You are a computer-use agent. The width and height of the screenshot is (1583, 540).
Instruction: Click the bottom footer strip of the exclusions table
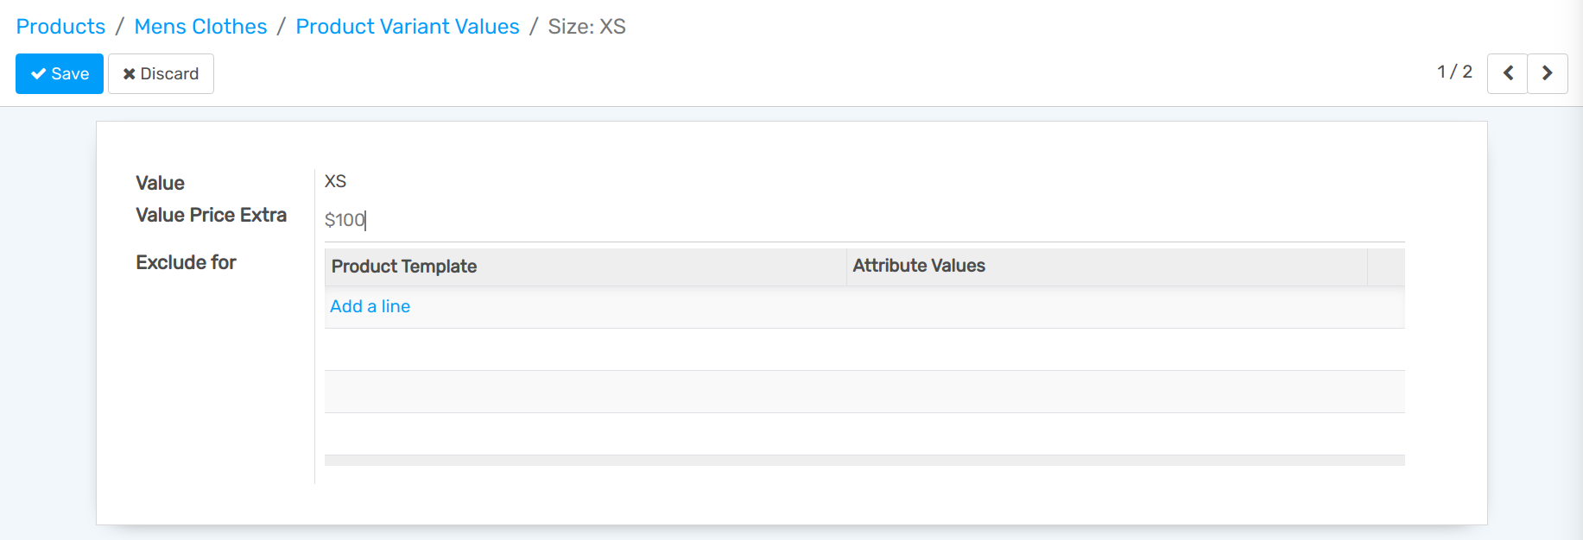click(x=864, y=461)
